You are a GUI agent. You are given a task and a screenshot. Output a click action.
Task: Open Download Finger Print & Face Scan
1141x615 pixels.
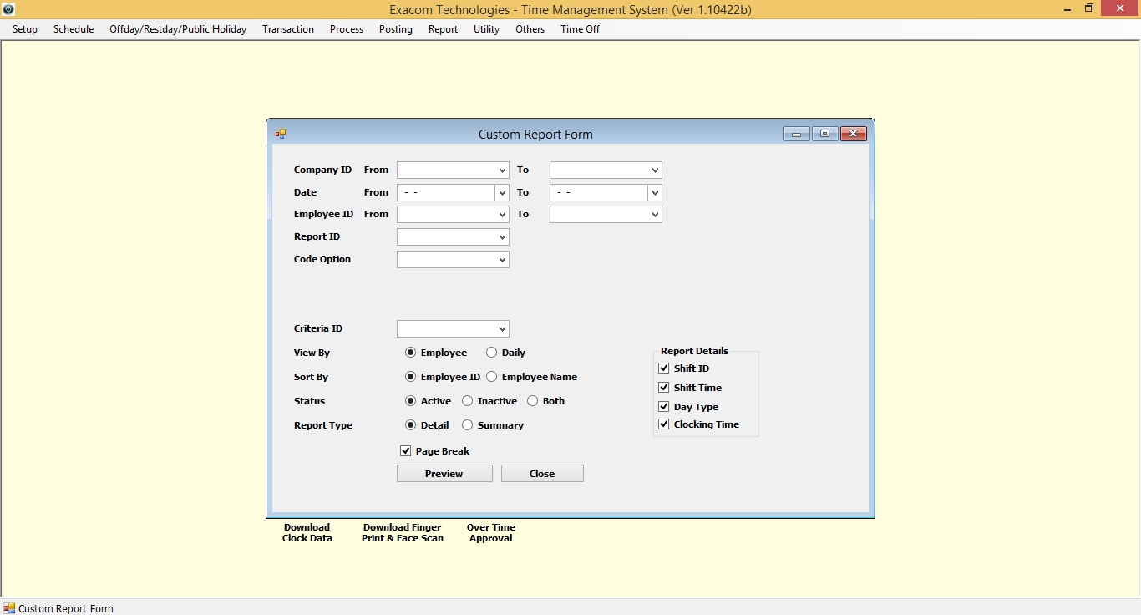[402, 532]
